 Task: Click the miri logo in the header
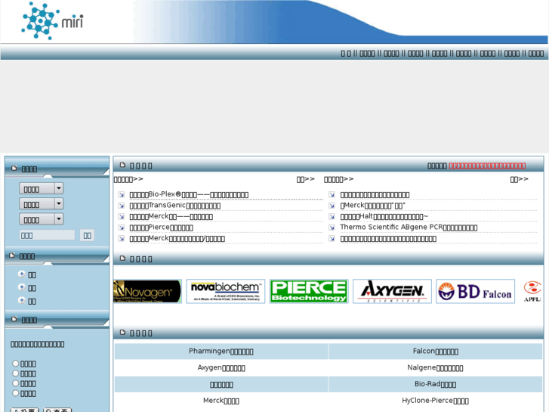pos(53,21)
